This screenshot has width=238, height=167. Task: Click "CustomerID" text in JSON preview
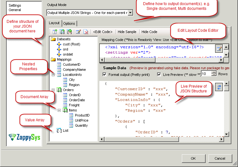pyautogui.click(x=130, y=89)
